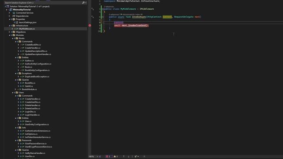This screenshot has height=159, width=283.
Task: Click the search magnifier icon in Solution Explorer
Action: (x=83, y=3)
